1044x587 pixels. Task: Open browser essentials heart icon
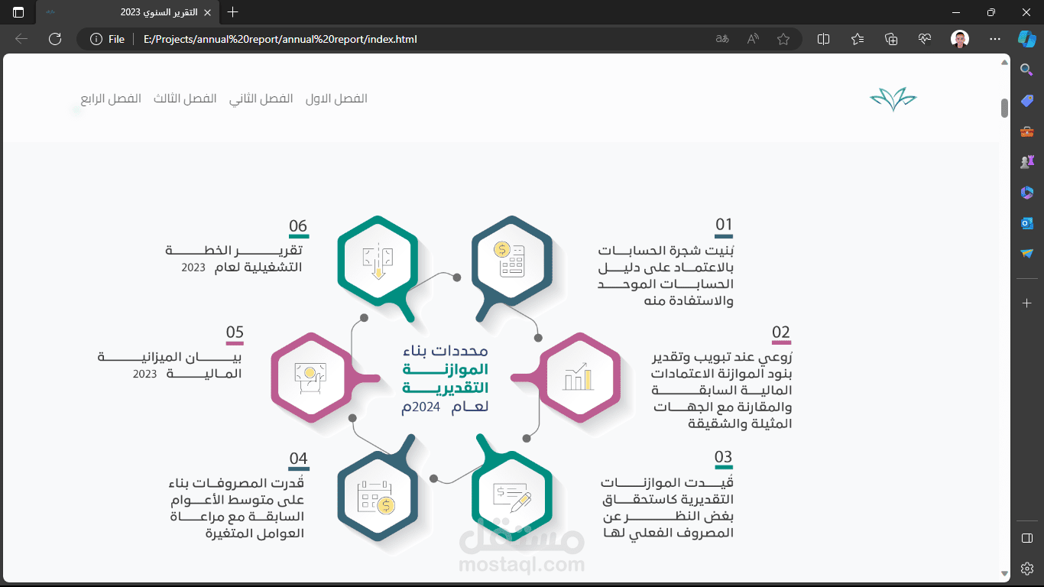tap(926, 39)
